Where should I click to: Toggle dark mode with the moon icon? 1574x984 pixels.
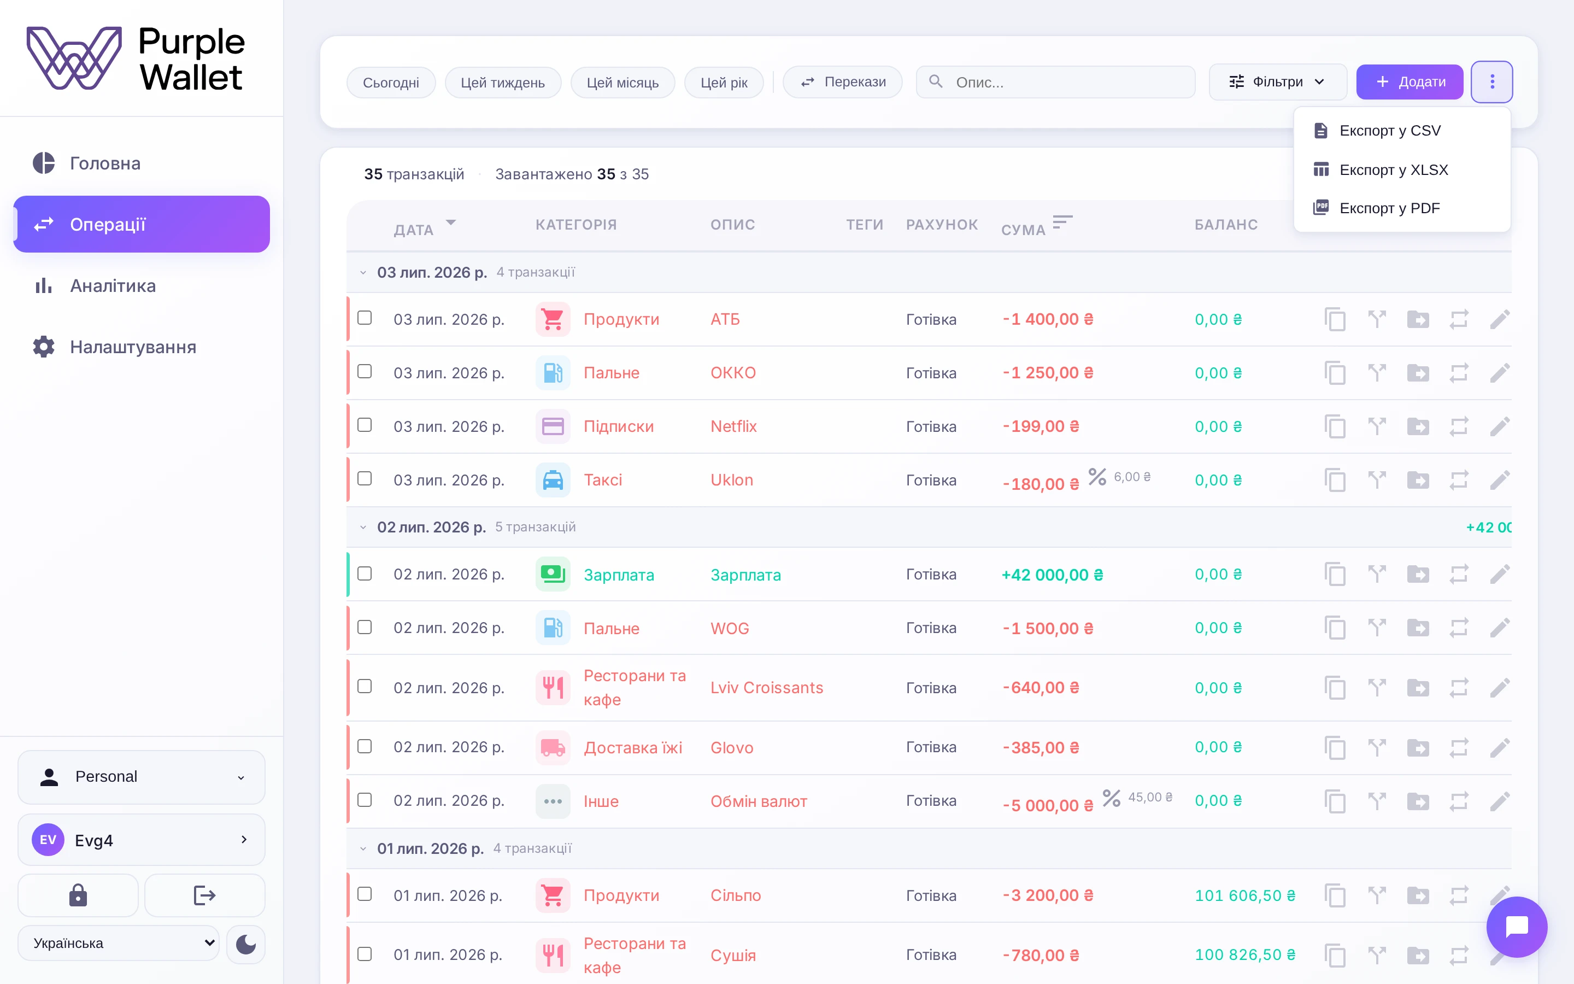245,944
